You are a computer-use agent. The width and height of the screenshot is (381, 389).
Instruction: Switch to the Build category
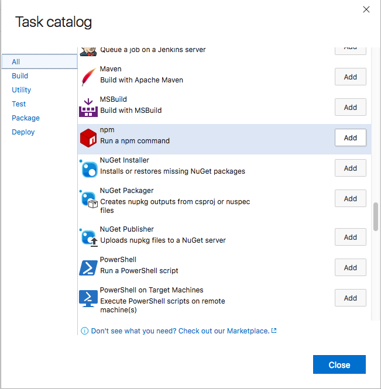[20, 75]
